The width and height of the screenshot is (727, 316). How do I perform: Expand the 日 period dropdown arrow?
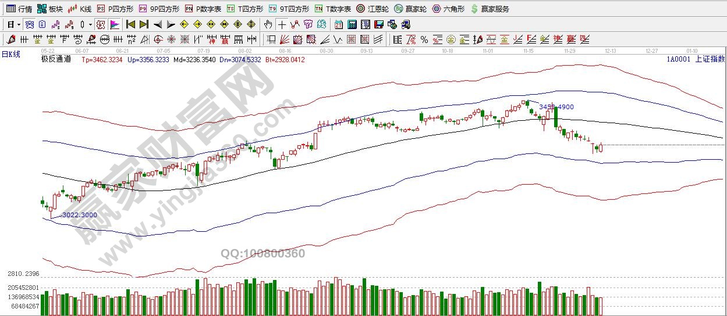[x=19, y=24]
